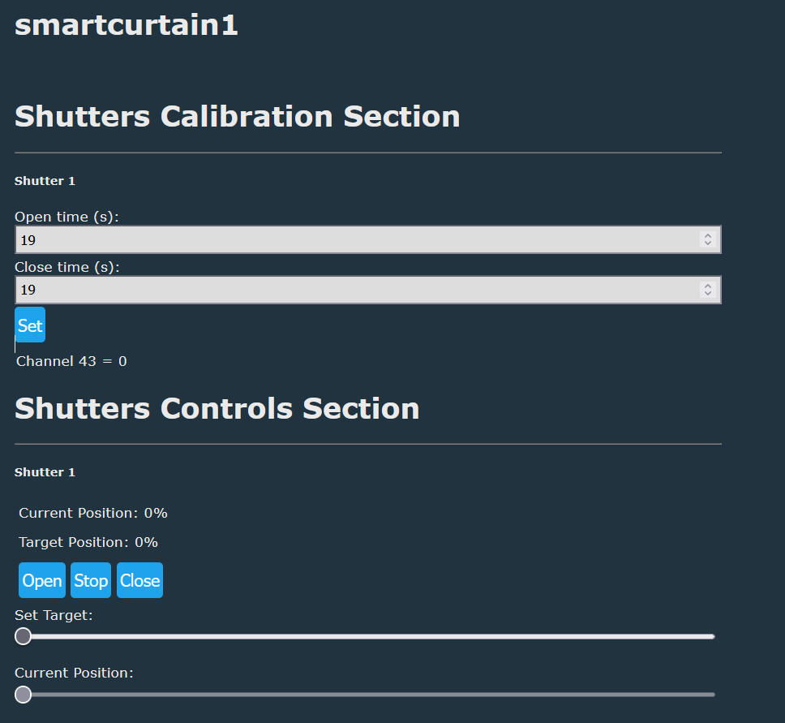This screenshot has height=723, width=785.
Task: Click the Shutters Calibration Section heading
Action: pos(238,116)
